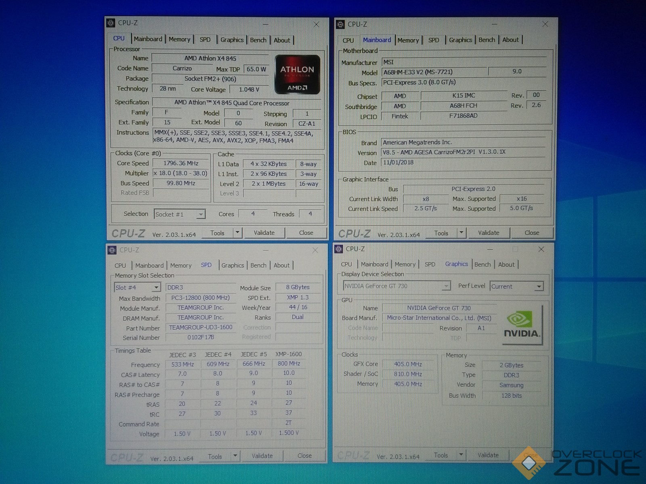Click CPU-Z app icon in CPU window title
Image resolution: width=646 pixels, height=484 pixels.
pyautogui.click(x=111, y=23)
